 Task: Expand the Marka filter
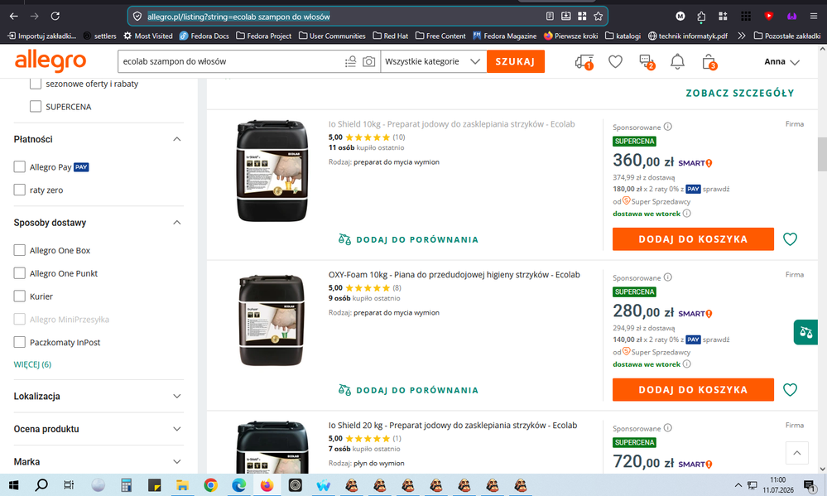176,462
